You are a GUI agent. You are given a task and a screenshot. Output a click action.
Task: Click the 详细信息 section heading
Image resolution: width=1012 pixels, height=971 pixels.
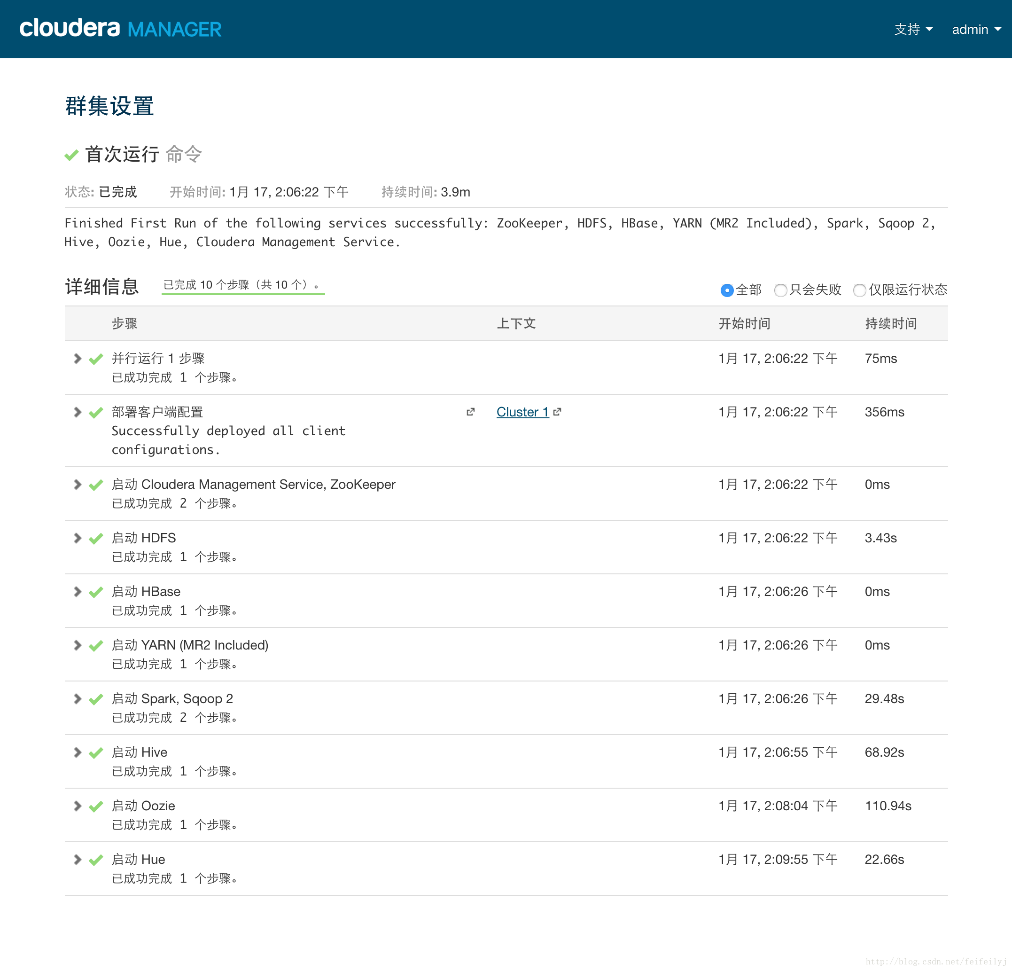coord(101,286)
